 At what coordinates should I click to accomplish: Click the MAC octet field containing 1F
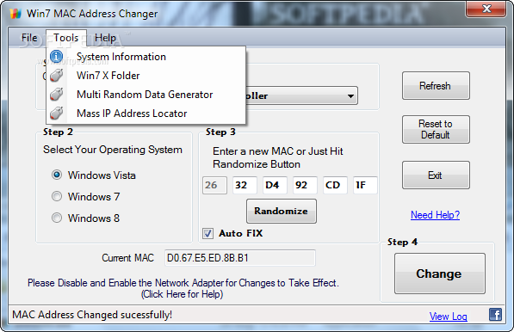coord(365,185)
